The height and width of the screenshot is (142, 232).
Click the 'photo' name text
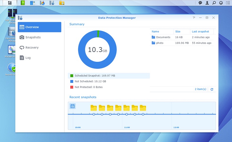pos(160,43)
